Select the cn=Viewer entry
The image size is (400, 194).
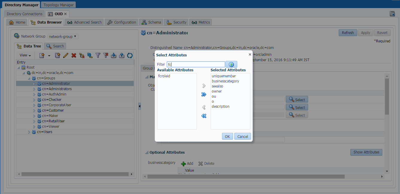51,127
